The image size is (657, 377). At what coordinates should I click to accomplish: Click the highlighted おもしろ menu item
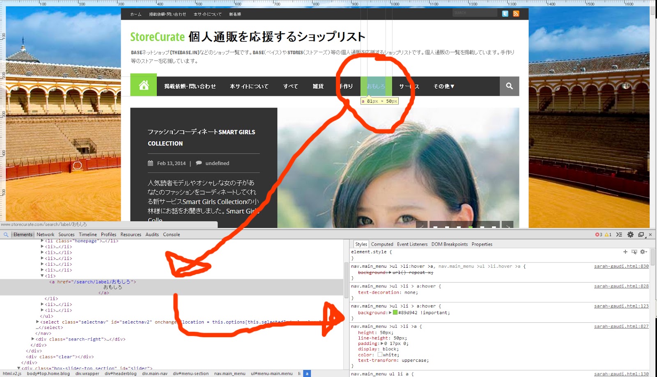click(x=376, y=86)
